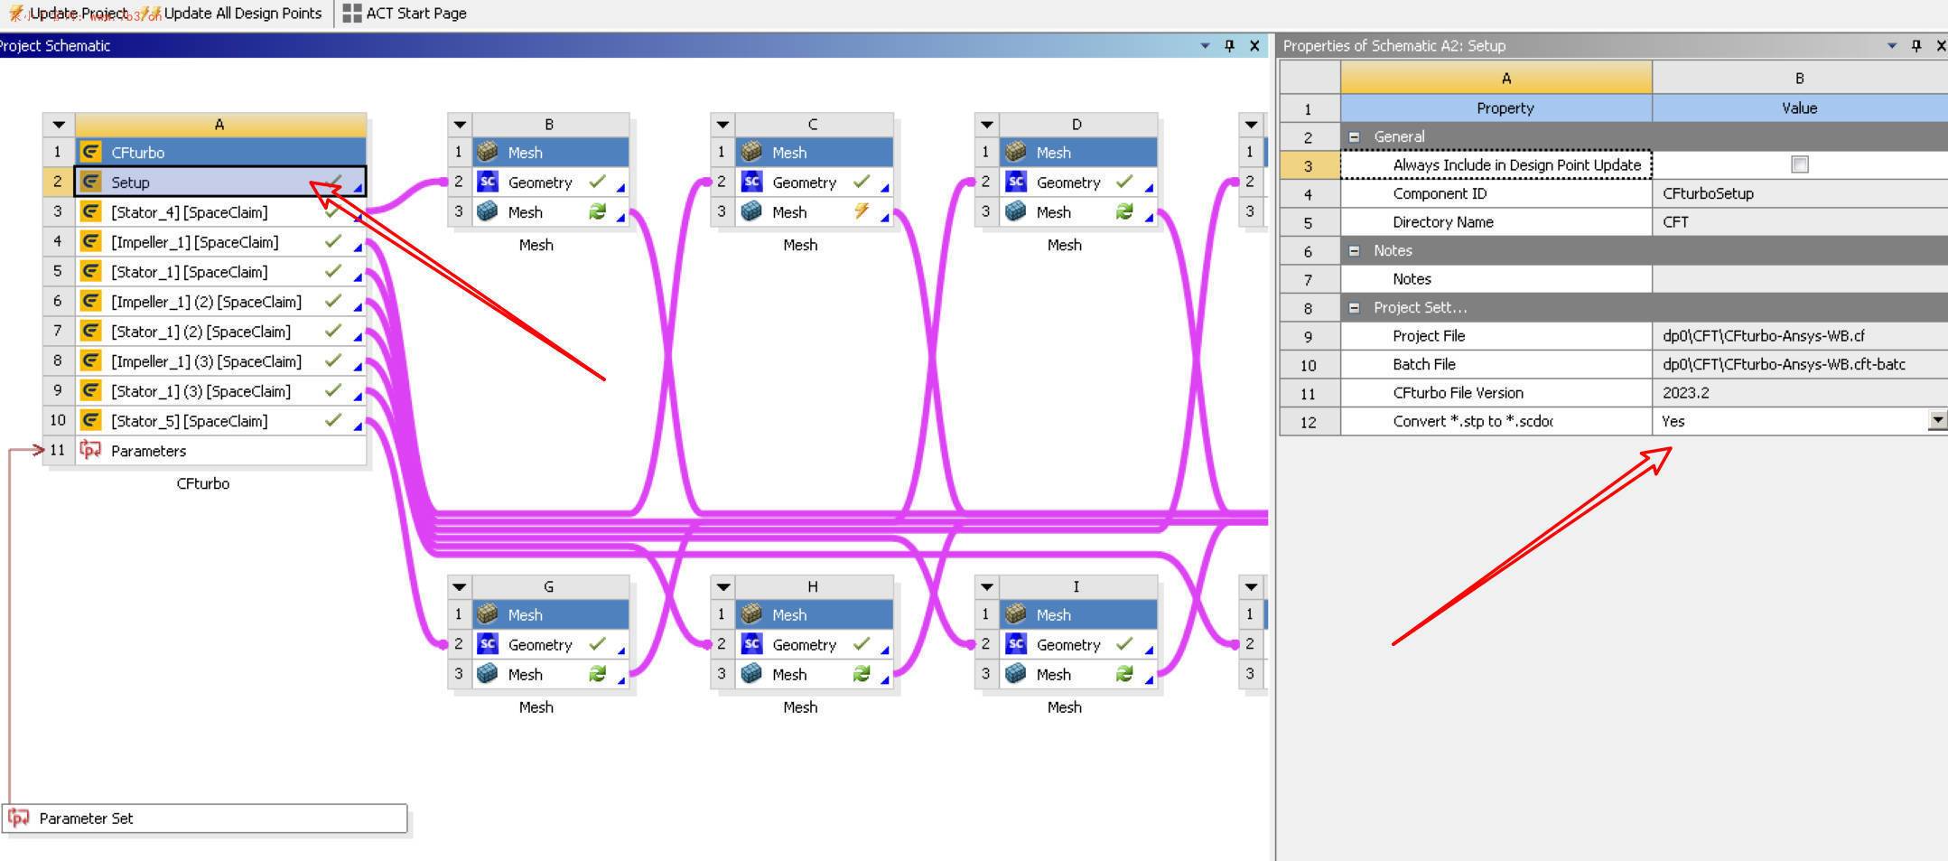Screen dimensions: 1948x861
Task: Click the Parameters icon in CFturbo system
Action: [x=90, y=450]
